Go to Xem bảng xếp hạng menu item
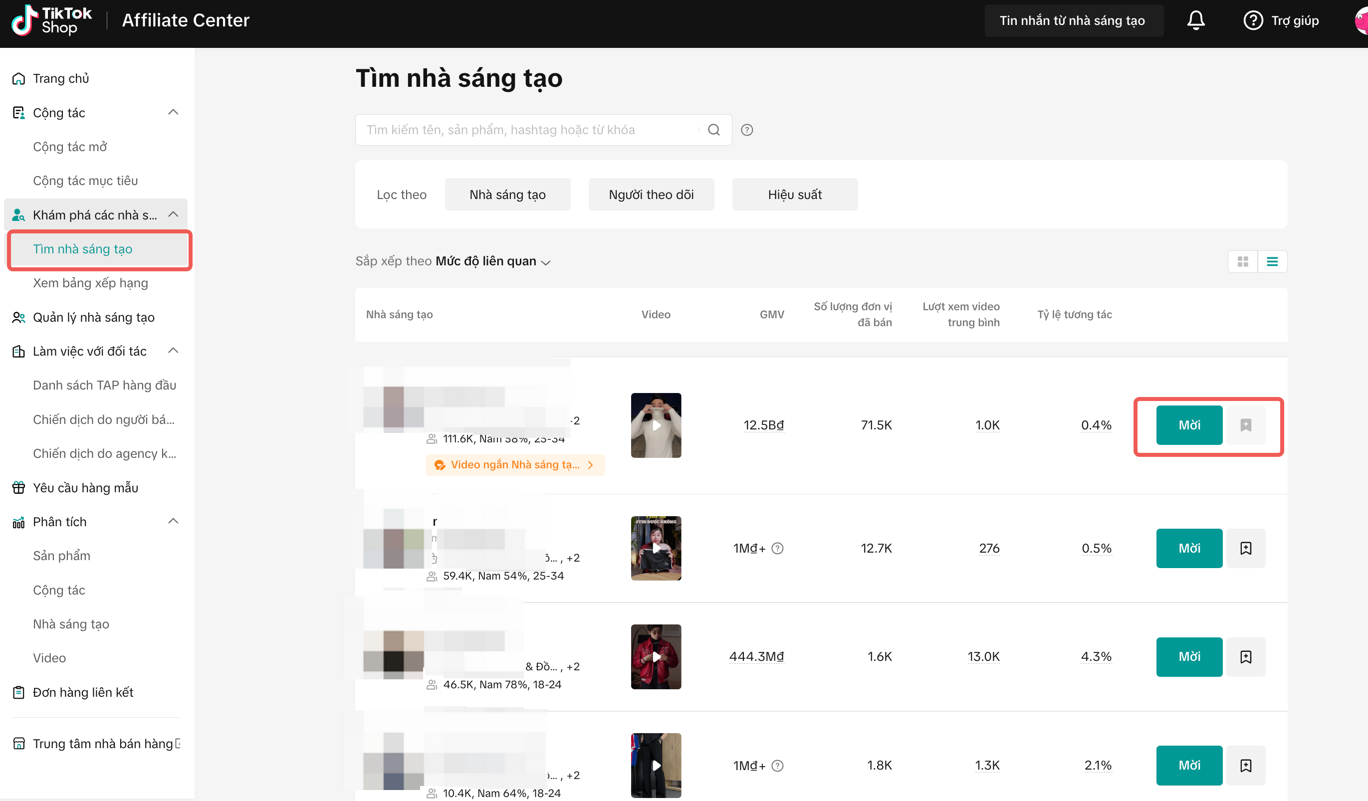Viewport: 1368px width, 801px height. [x=90, y=283]
